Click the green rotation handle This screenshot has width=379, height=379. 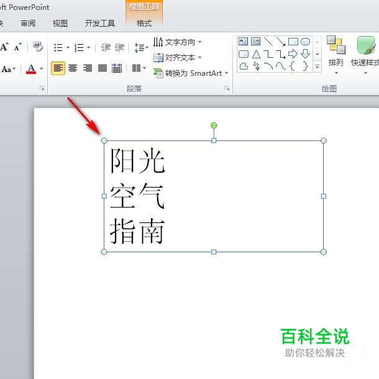[214, 126]
